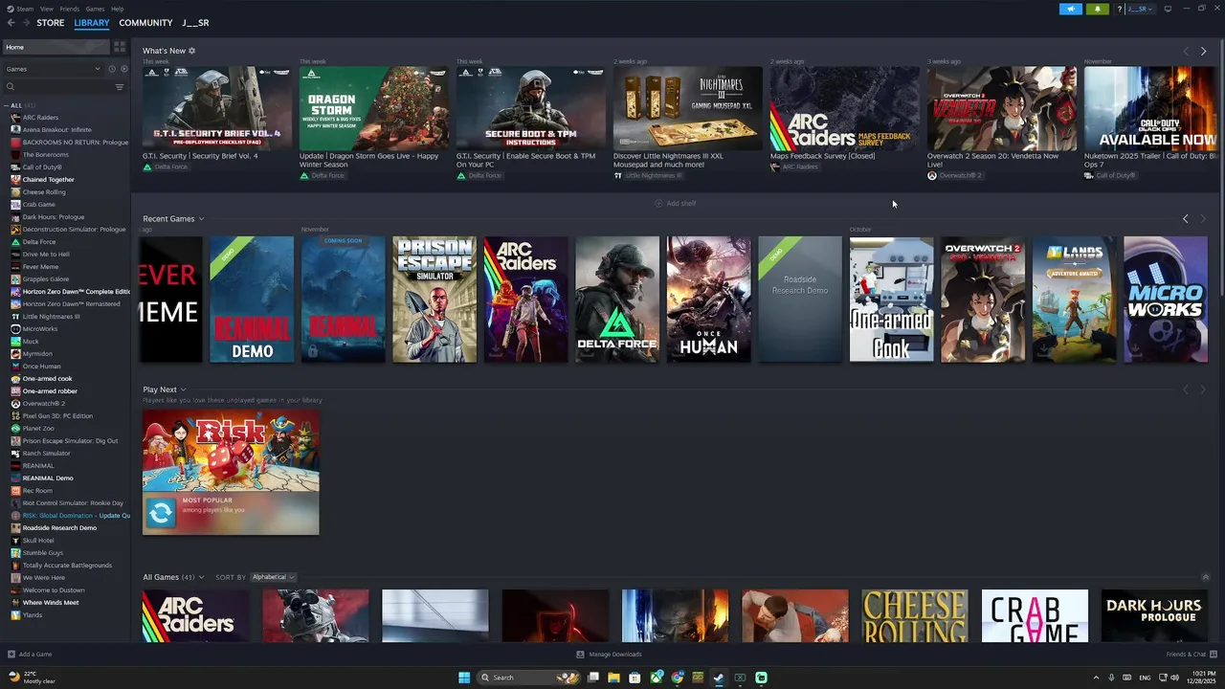Open REANIMAL Demo recent game cover
The width and height of the screenshot is (1225, 689).
252,300
